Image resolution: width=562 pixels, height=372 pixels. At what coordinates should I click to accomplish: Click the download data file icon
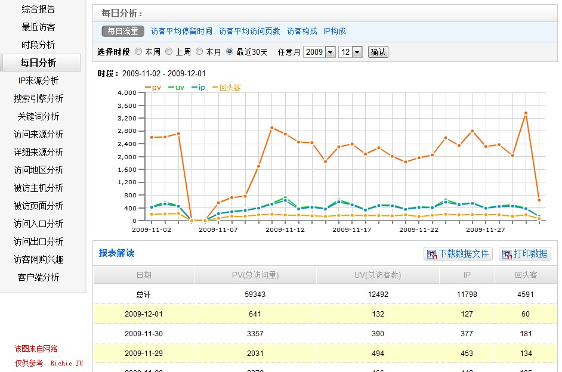[x=431, y=255]
